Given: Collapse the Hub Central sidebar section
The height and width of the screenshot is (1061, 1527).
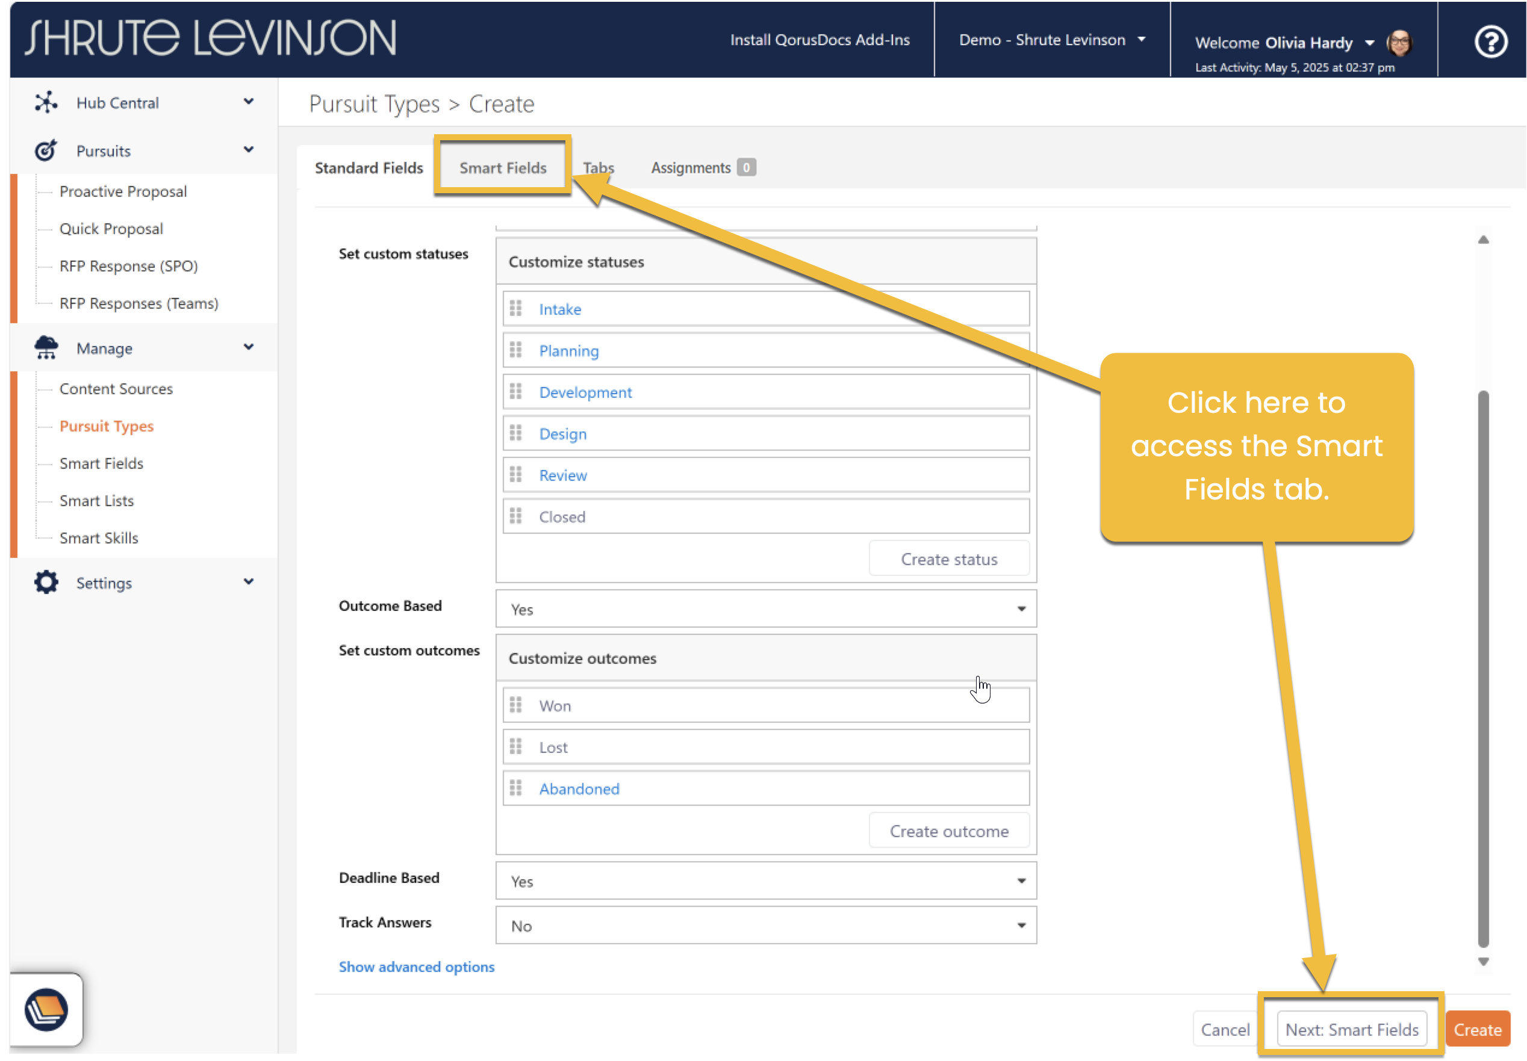Looking at the screenshot, I should pyautogui.click(x=248, y=102).
